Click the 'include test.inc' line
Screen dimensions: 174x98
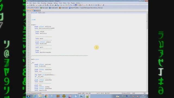pos(38,13)
